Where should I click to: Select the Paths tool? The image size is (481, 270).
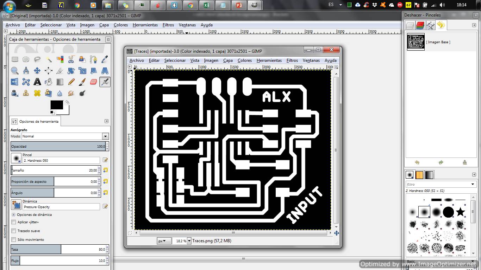click(94, 59)
